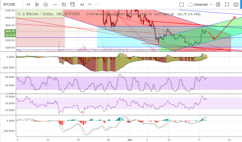The width and height of the screenshot is (242, 142).
Task: Take a chart snapshot with the camera icon
Action: [x=236, y=4]
